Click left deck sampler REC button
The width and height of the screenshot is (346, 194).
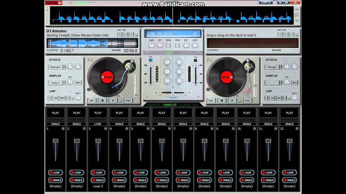[x=78, y=83]
